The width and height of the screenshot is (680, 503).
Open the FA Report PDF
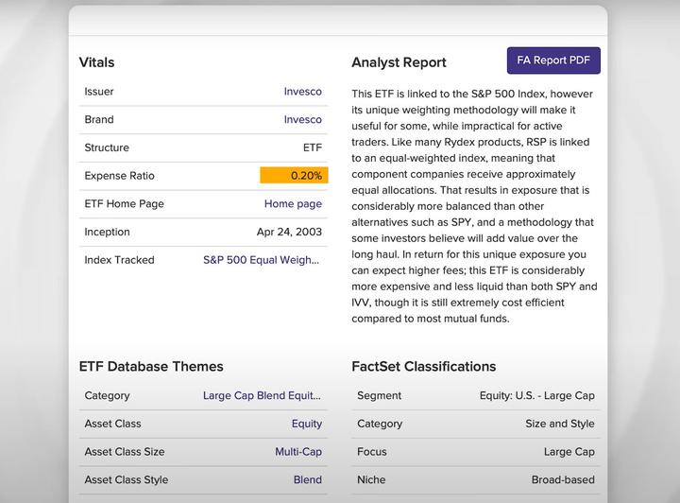pyautogui.click(x=553, y=61)
